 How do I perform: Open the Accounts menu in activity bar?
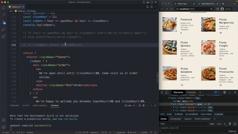(3, 120)
